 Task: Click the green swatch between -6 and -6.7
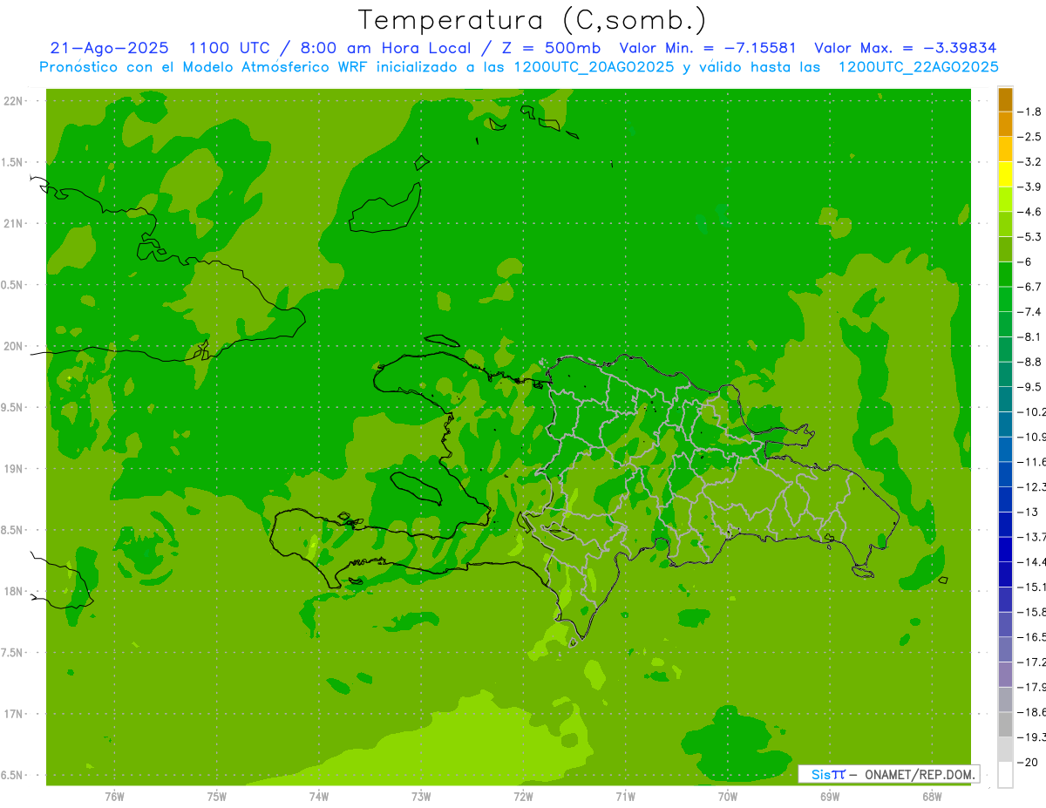(1005, 274)
